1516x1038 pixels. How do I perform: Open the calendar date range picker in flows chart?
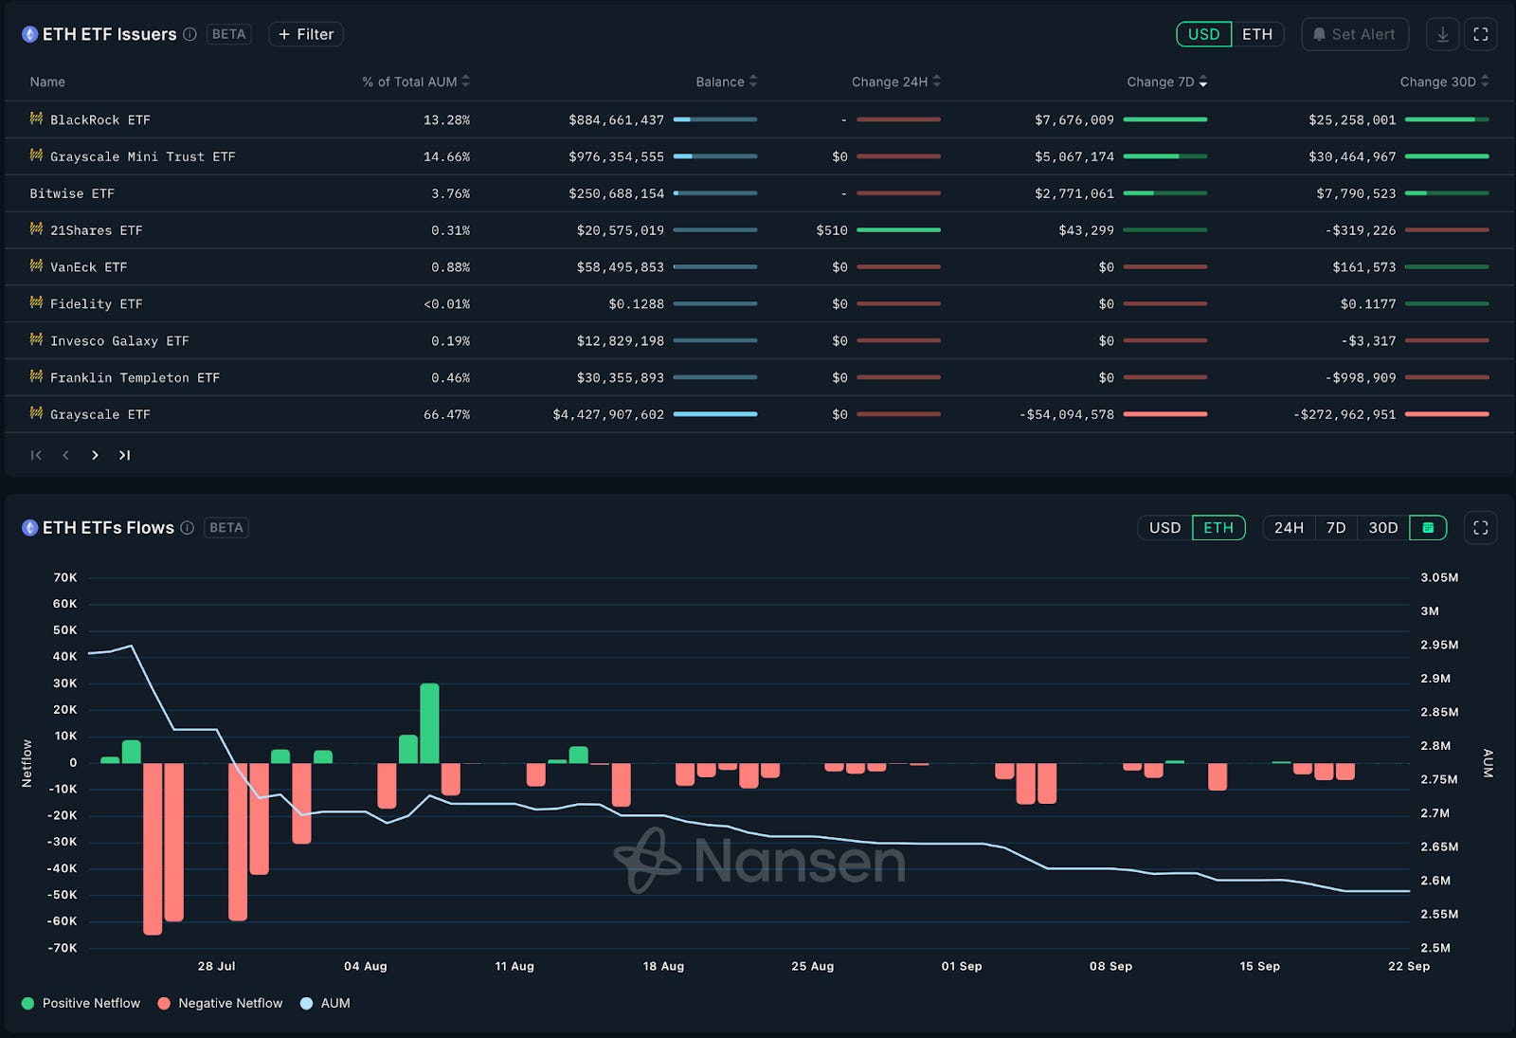click(1428, 528)
